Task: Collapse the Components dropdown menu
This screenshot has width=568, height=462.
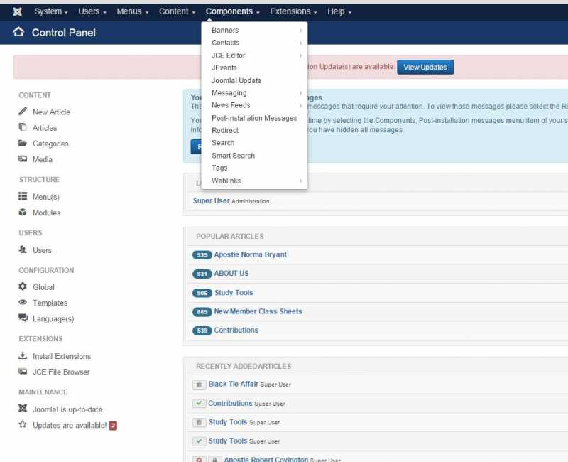Action: [x=232, y=11]
